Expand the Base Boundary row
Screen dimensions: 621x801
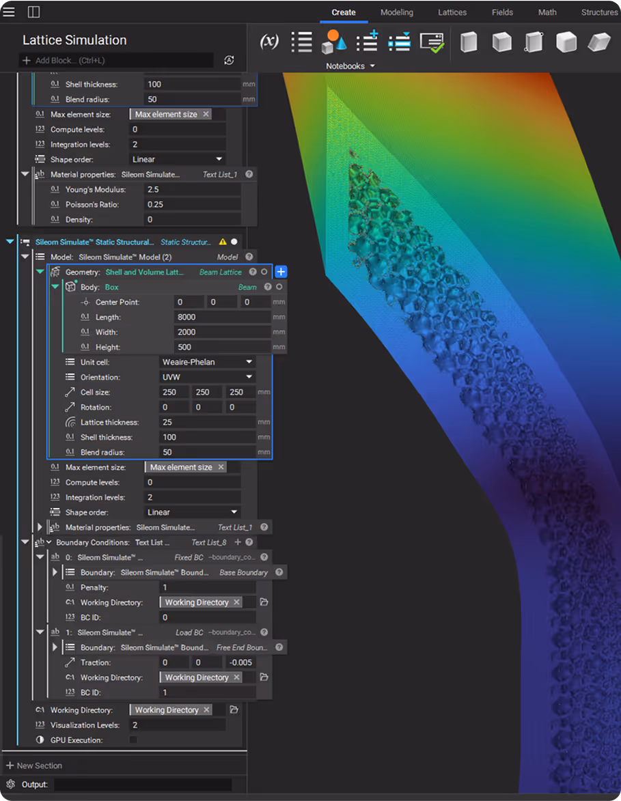coord(55,572)
